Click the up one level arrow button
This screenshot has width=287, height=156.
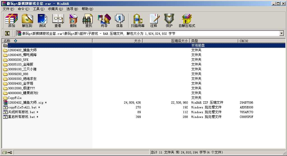pyautogui.click(x=7, y=33)
